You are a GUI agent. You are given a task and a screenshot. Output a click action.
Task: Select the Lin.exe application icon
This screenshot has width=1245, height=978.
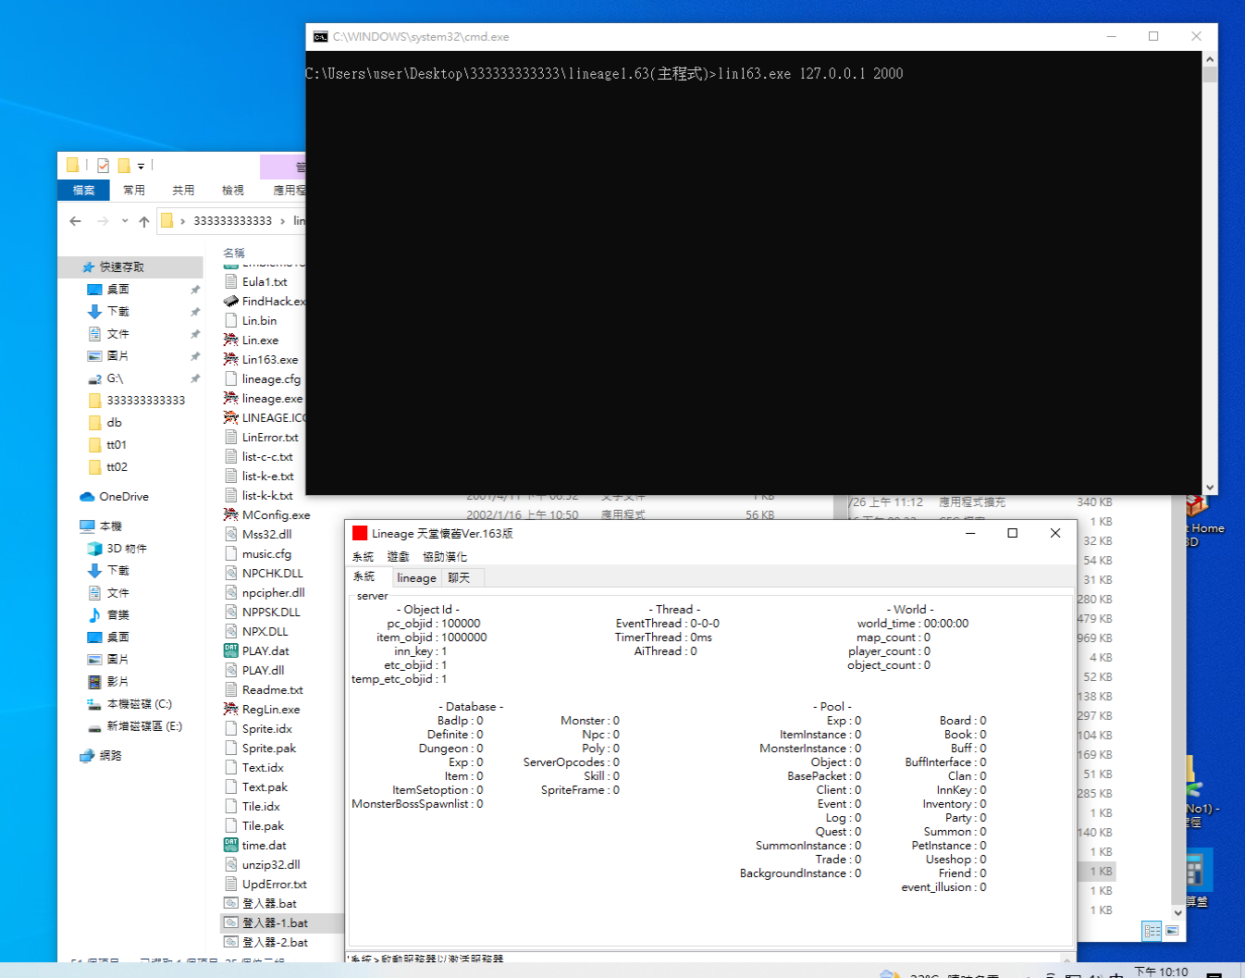(231, 340)
